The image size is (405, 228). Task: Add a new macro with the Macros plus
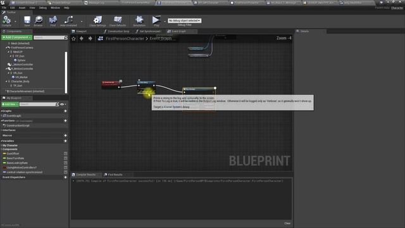[65, 136]
